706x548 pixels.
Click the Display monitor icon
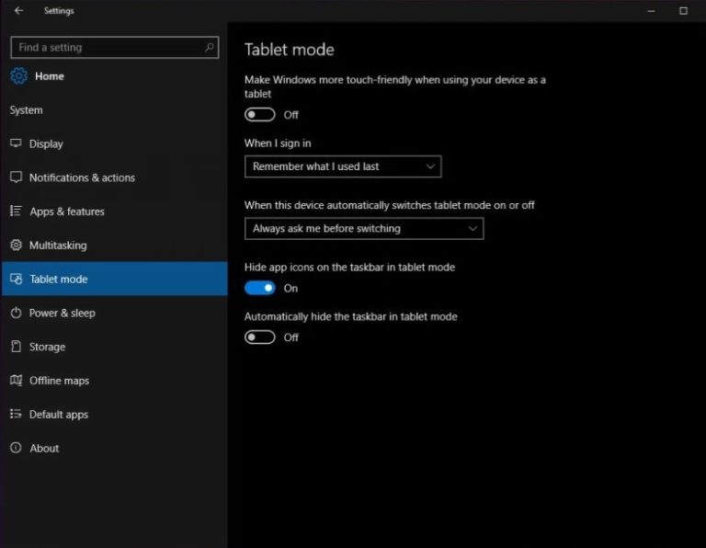click(16, 143)
